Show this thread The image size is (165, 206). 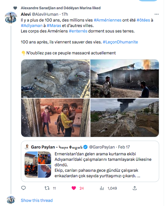tap(37, 200)
